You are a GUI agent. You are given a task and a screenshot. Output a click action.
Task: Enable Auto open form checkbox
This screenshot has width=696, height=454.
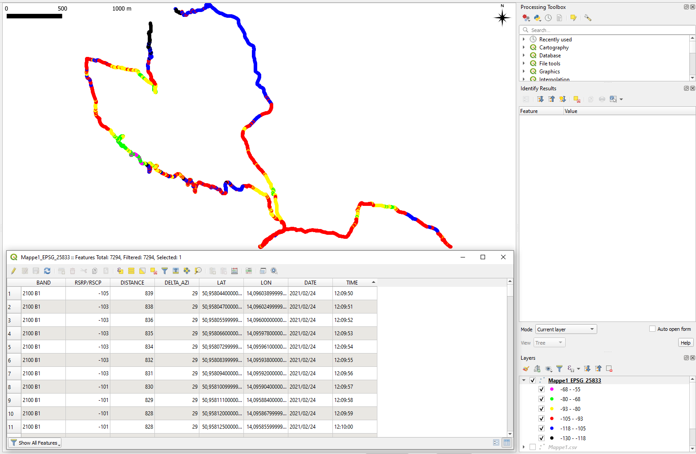(652, 329)
